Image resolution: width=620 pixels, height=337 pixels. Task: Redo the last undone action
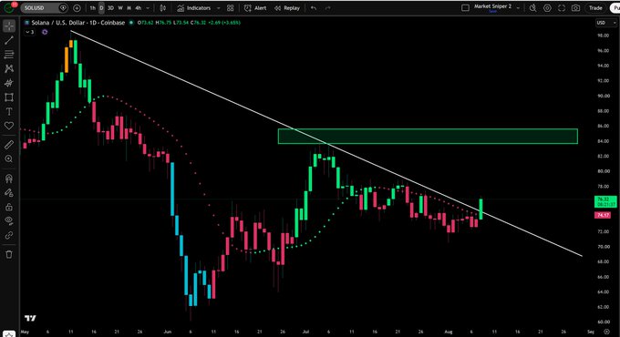328,8
